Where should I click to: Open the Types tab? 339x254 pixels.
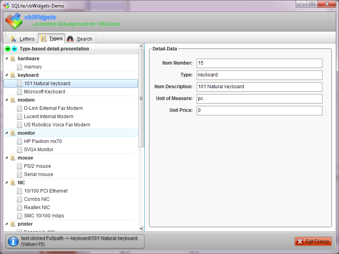tap(52, 39)
